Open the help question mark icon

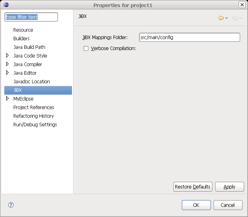click(11, 205)
